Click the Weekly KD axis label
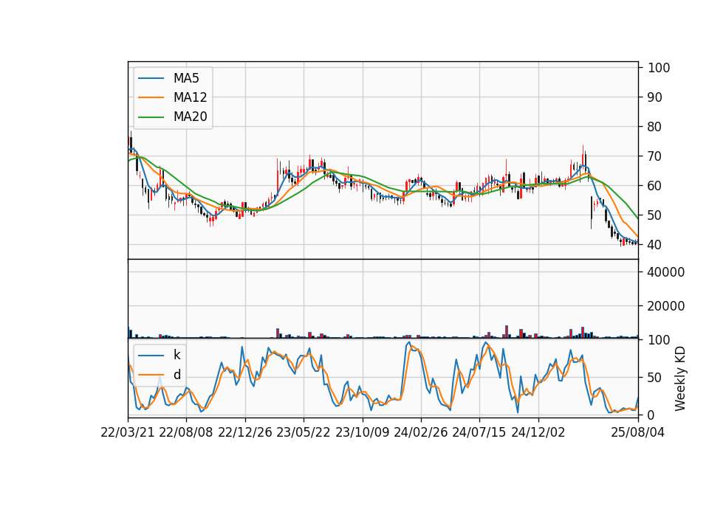 pyautogui.click(x=680, y=378)
